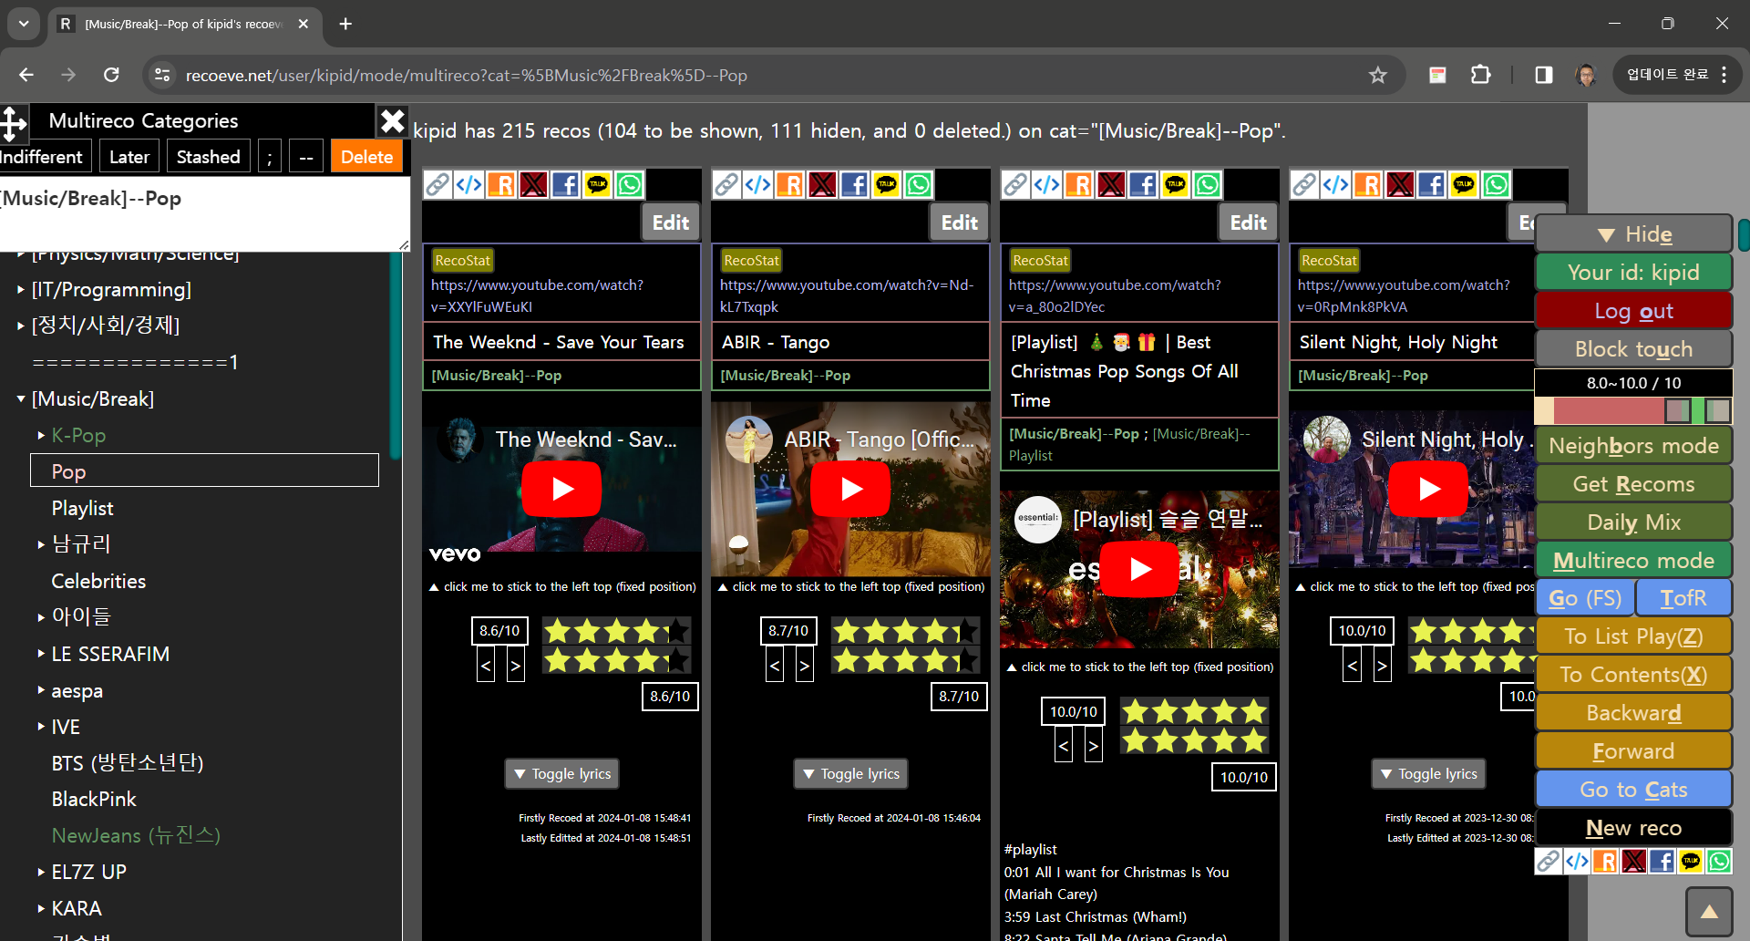Stick ABIR Tango video to left top

(851, 586)
